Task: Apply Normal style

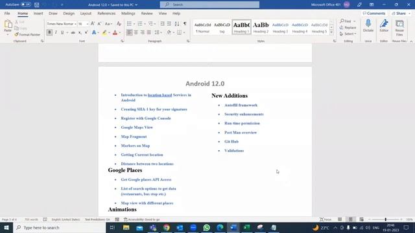Action: pyautogui.click(x=202, y=27)
